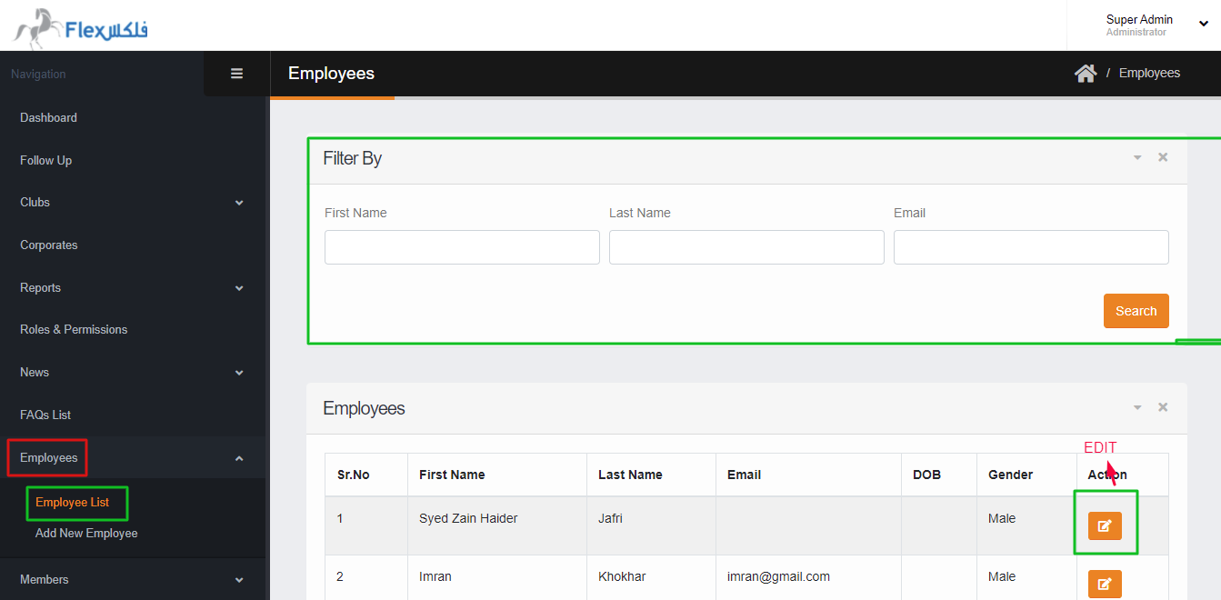Click the First Name filter input field

(461, 246)
